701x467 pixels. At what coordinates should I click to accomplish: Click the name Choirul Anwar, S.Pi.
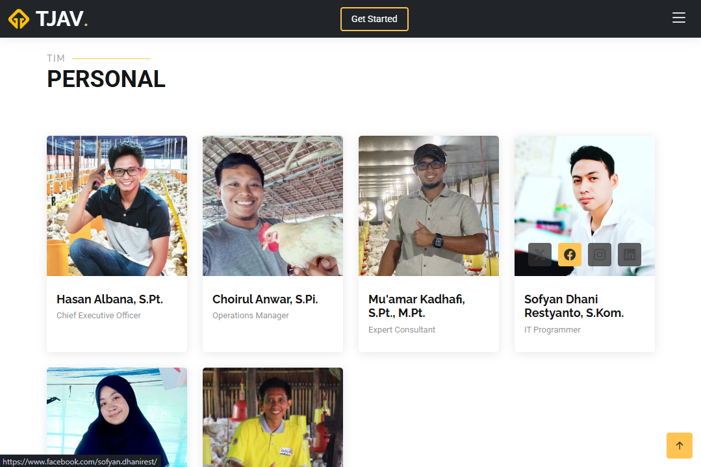(265, 299)
